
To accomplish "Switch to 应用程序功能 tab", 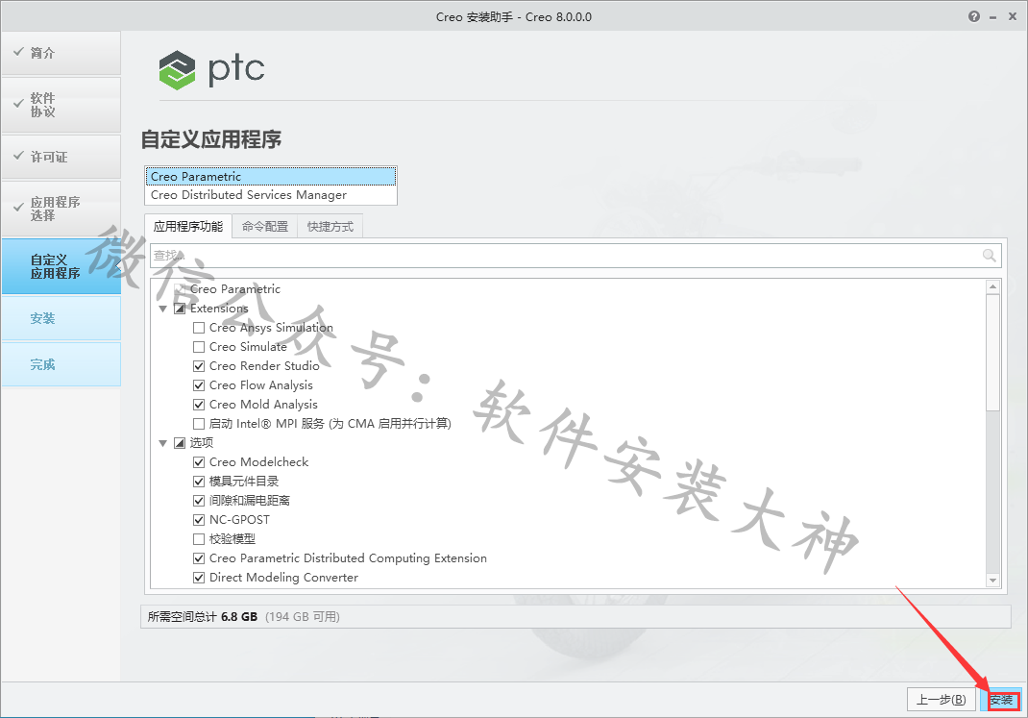I will [187, 226].
